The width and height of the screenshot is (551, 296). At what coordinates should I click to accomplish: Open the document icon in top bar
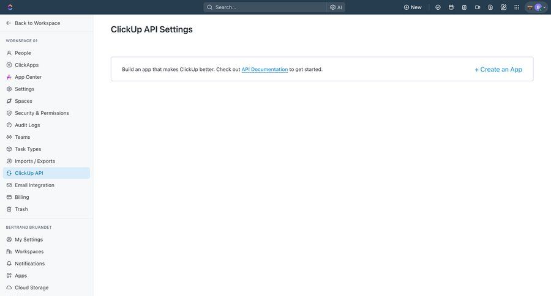490,7
